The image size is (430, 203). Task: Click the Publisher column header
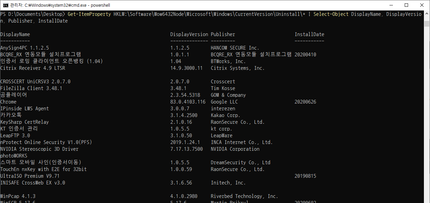tap(223, 34)
